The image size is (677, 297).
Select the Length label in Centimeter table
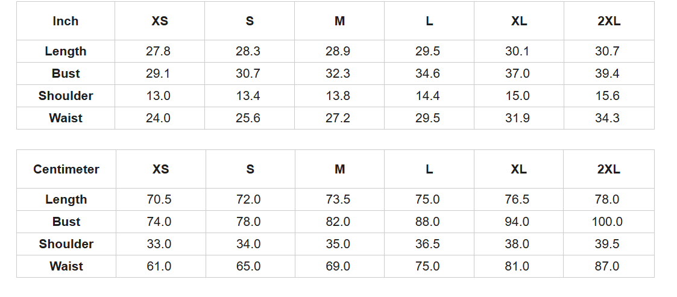tap(66, 199)
